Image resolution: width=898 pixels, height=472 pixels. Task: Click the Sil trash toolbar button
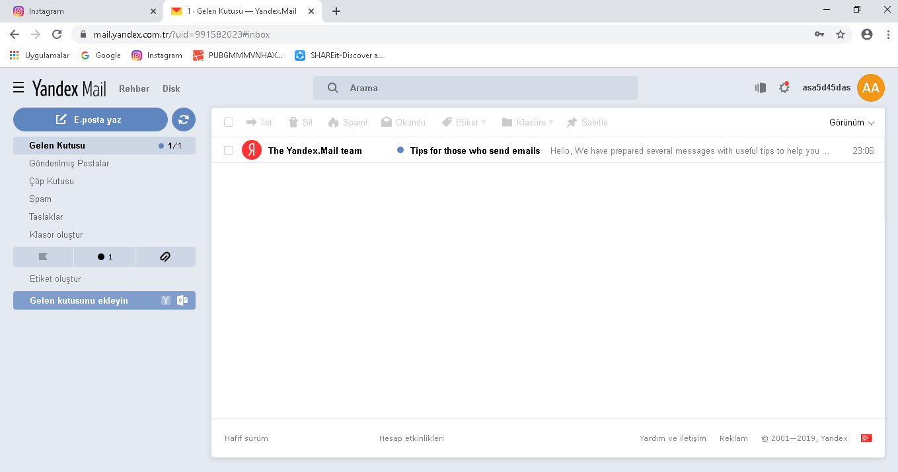301,122
